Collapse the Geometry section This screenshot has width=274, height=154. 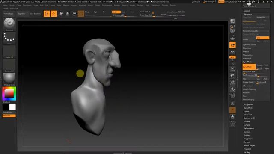(x=247, y=14)
